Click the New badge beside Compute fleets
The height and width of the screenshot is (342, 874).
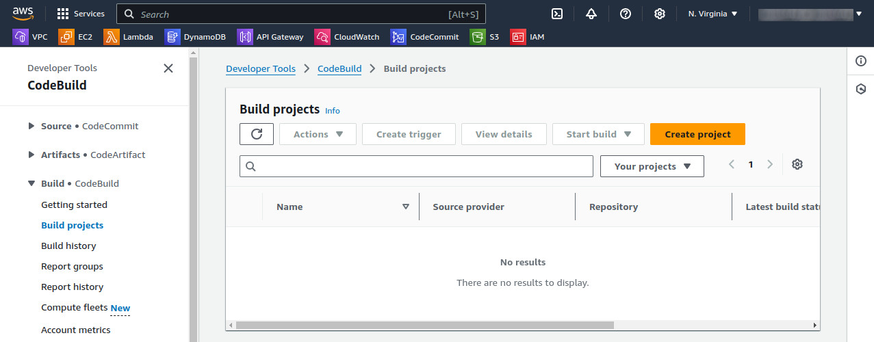pos(120,308)
